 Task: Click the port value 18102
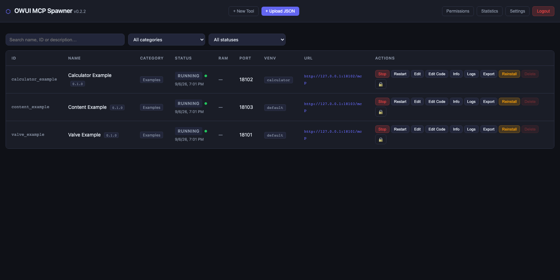(246, 79)
